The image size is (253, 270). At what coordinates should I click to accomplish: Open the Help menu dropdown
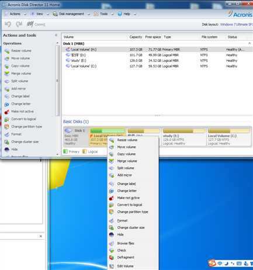(x=127, y=14)
